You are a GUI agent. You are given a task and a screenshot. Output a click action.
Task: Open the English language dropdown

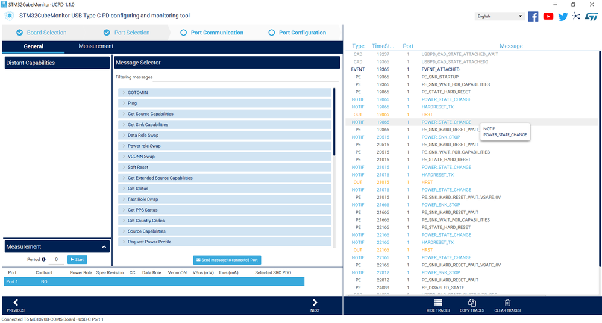(500, 16)
